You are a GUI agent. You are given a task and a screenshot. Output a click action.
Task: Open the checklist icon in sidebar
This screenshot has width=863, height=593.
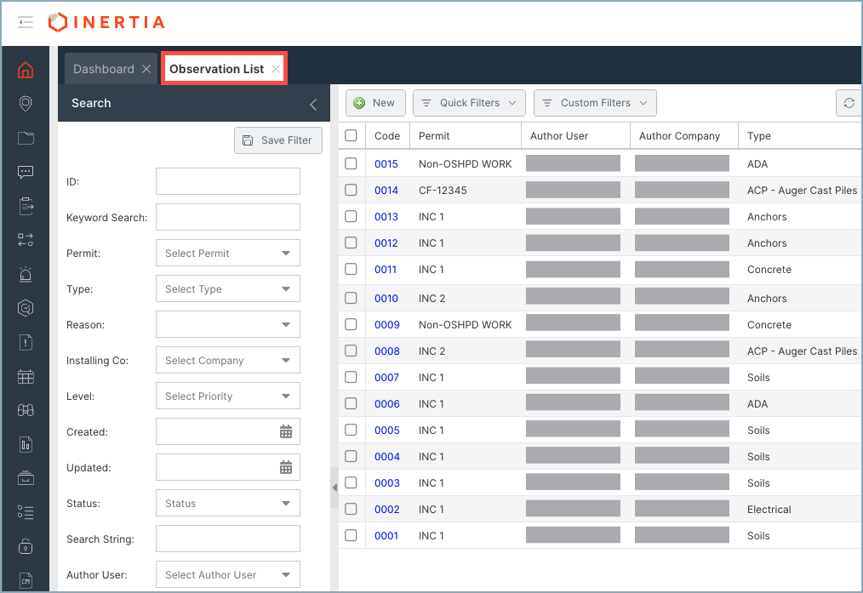click(26, 512)
